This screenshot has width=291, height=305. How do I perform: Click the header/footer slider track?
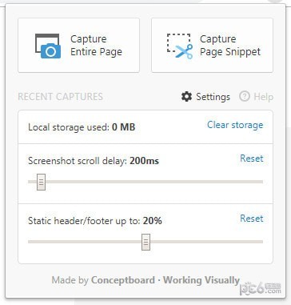(x=145, y=242)
